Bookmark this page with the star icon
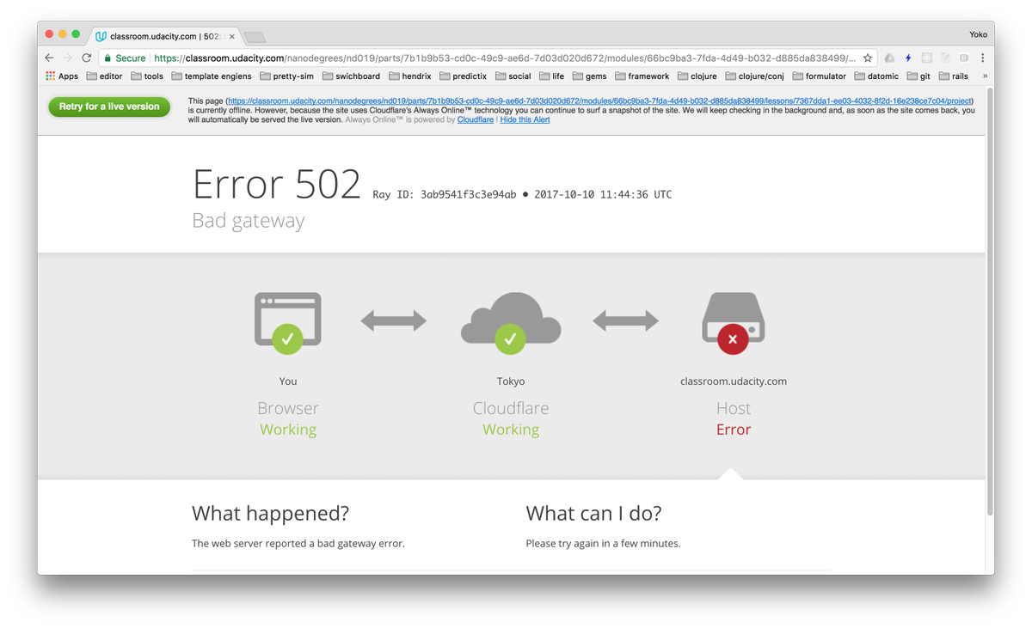 tap(868, 58)
